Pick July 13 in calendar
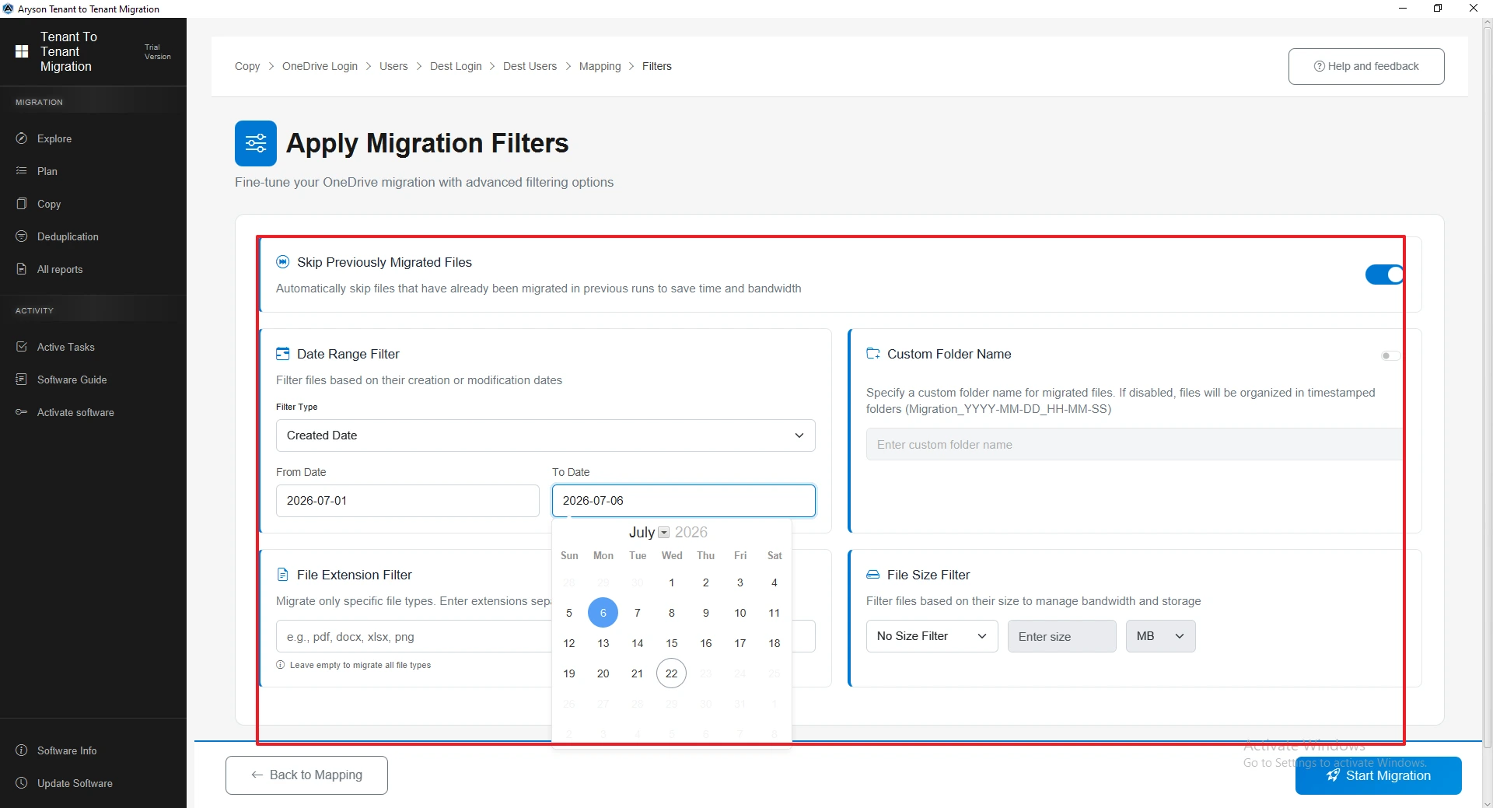Image resolution: width=1493 pixels, height=808 pixels. point(603,643)
